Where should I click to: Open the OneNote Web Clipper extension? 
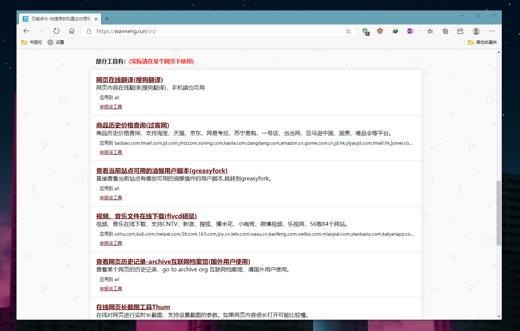[410, 31]
